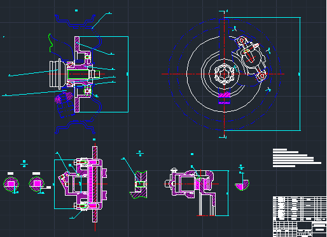The image size is (327, 237).
Task: Select magenta hatched block below the hub circle
Action: tap(224, 95)
